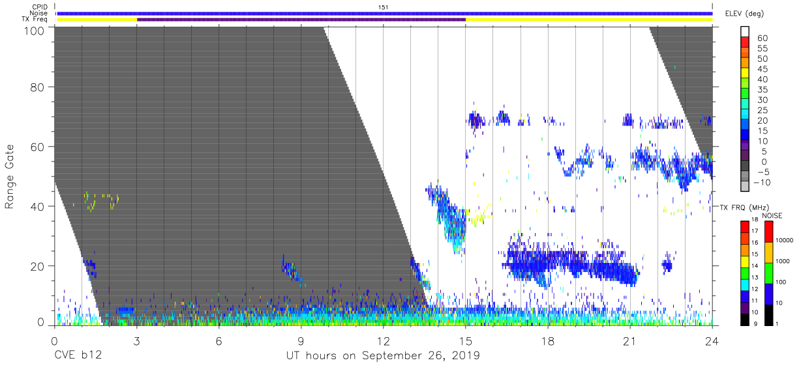Click elevation colorbar value 15

tap(762, 131)
